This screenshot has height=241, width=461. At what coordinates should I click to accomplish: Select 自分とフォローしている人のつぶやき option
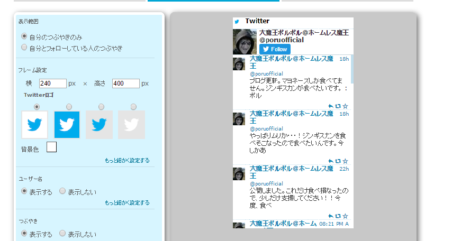point(24,47)
